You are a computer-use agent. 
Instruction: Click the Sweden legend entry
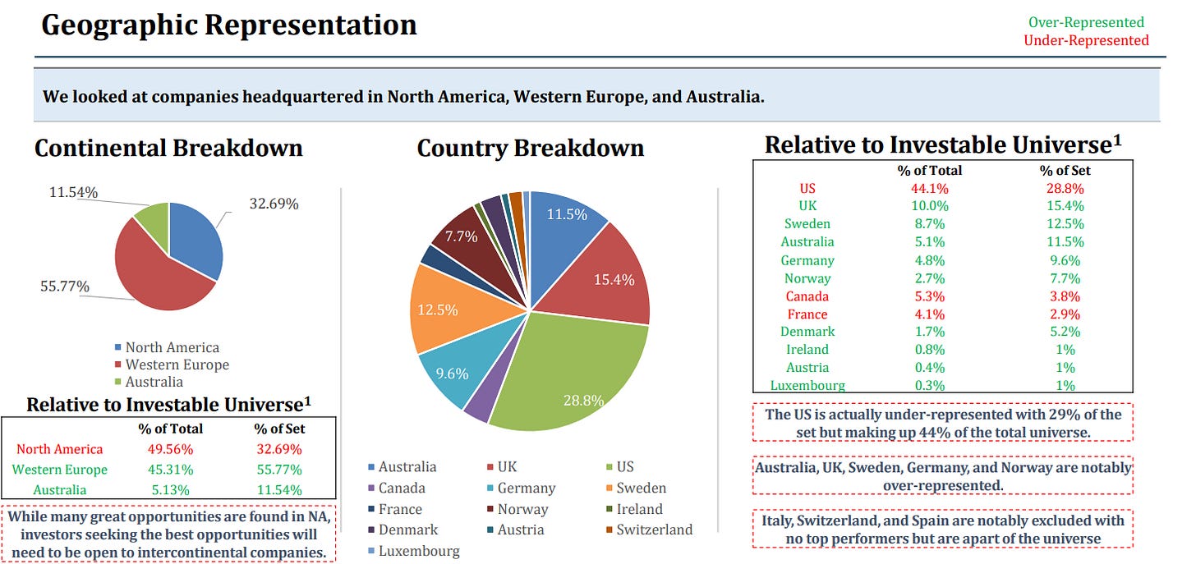[x=636, y=488]
